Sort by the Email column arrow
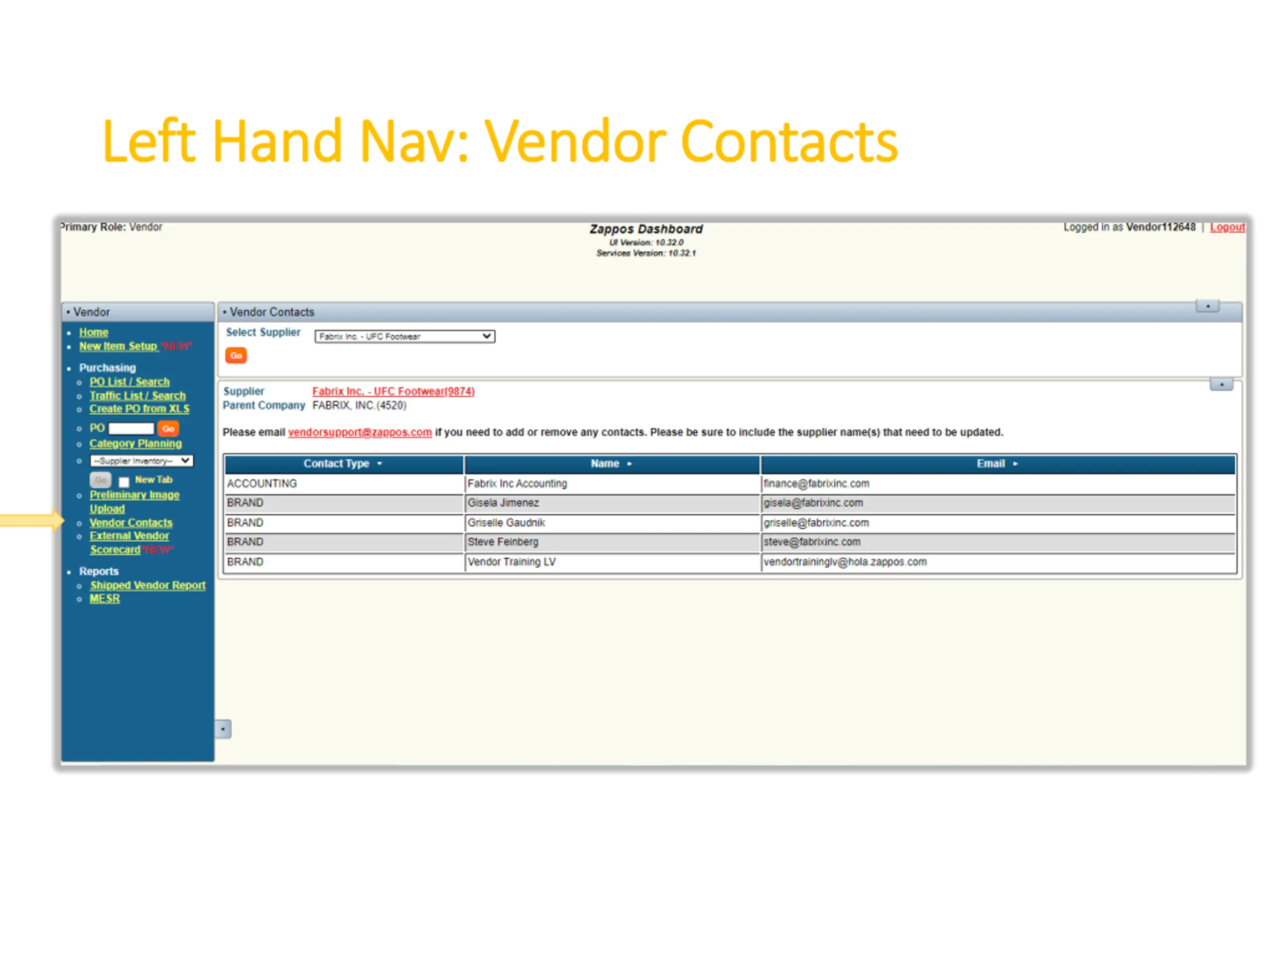This screenshot has width=1275, height=956. tap(1015, 464)
